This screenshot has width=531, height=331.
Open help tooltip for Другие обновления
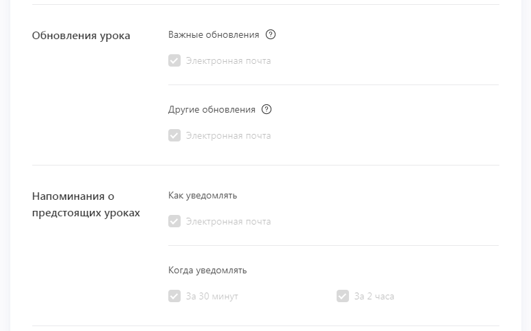pyautogui.click(x=267, y=109)
